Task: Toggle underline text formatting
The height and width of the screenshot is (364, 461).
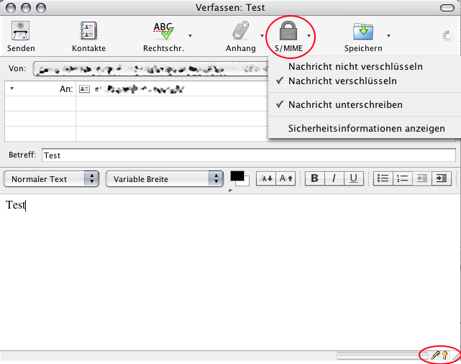Action: coord(353,178)
